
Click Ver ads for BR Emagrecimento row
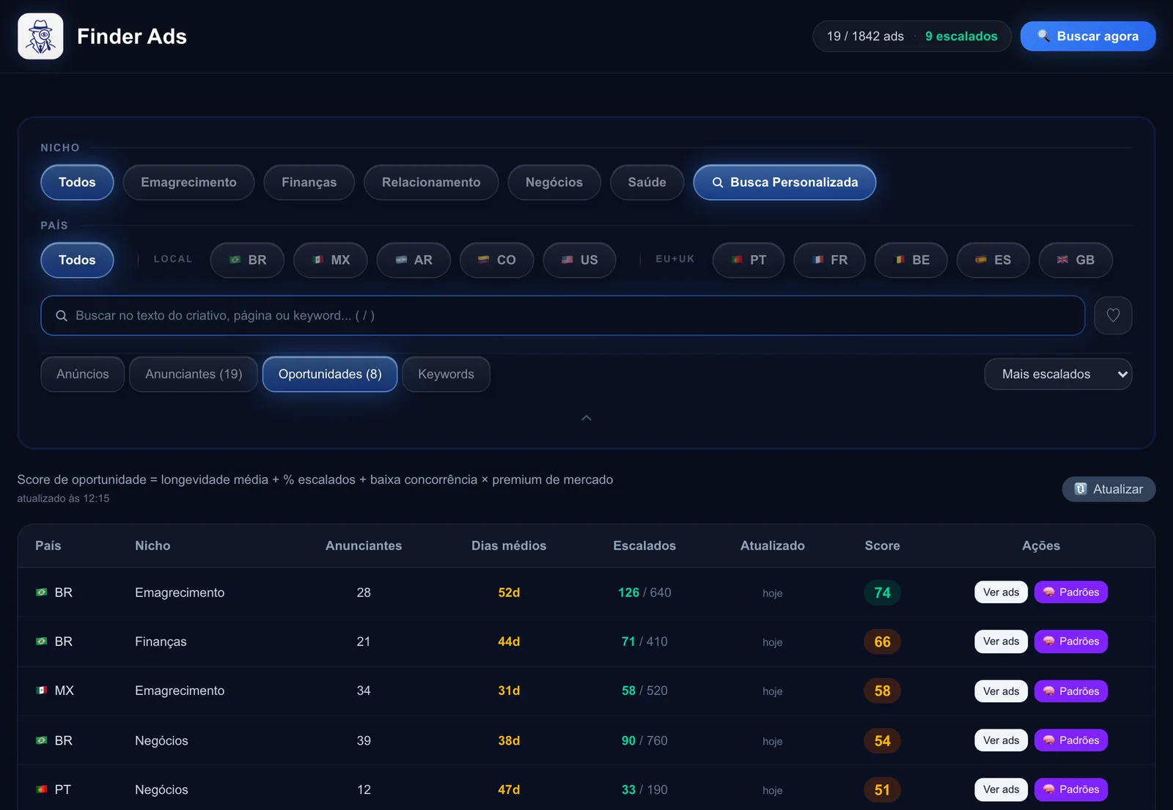(1001, 592)
